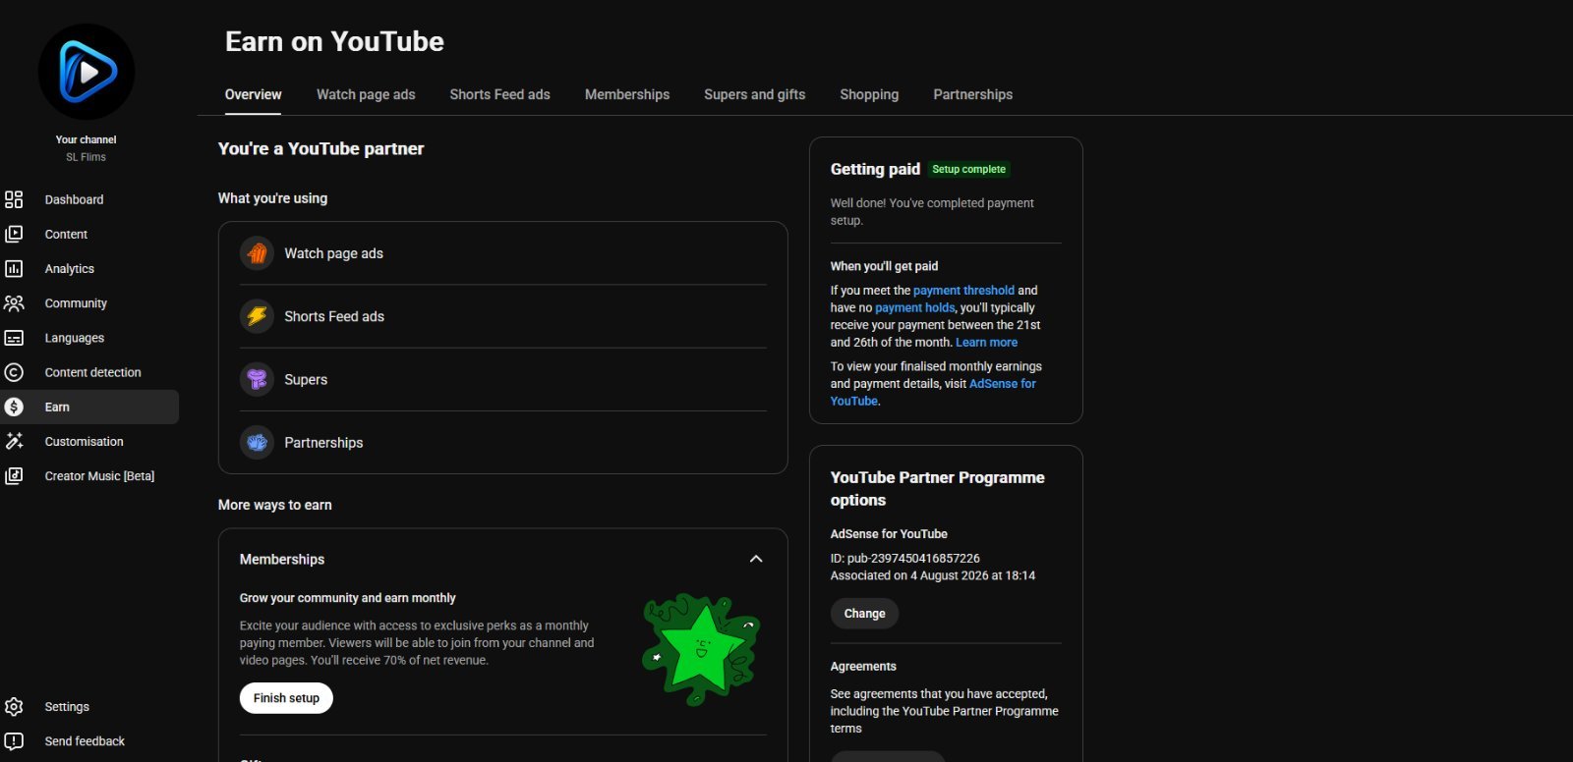Image resolution: width=1573 pixels, height=762 pixels.
Task: Select the Partnerships tab
Action: 972,94
